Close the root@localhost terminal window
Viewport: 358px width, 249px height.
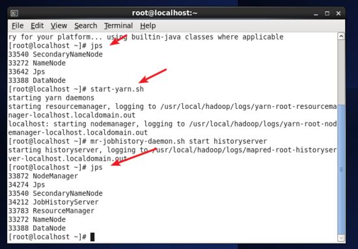(x=338, y=14)
